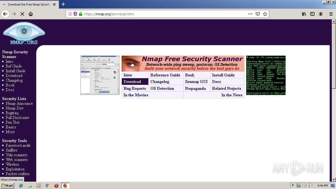
Task: Open Propaganda link
Action: pyautogui.click(x=195, y=88)
